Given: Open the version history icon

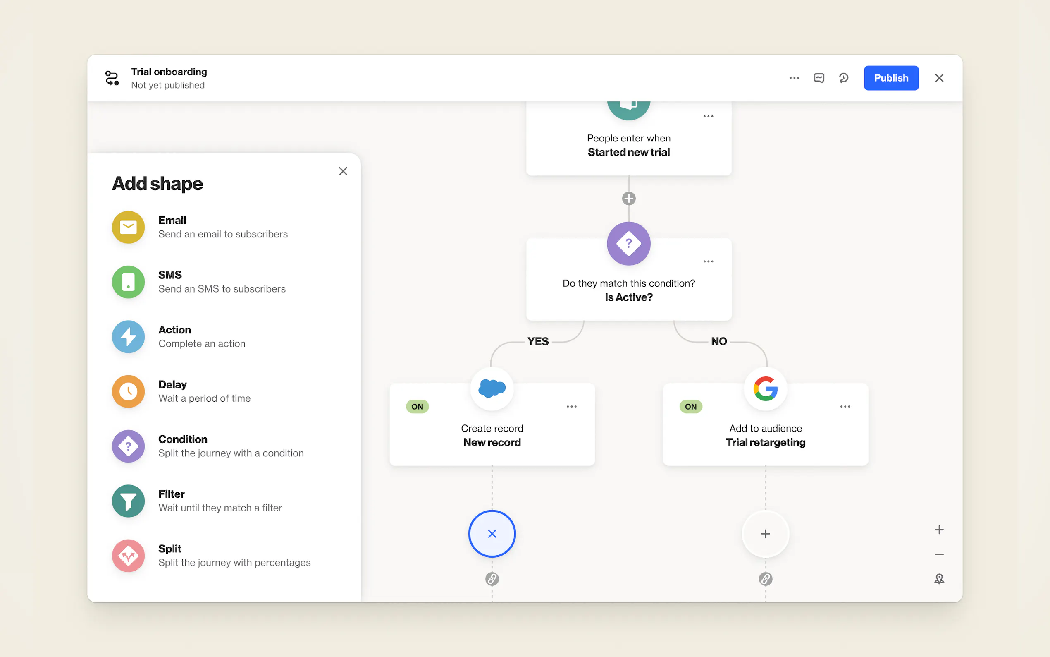Looking at the screenshot, I should tap(843, 78).
